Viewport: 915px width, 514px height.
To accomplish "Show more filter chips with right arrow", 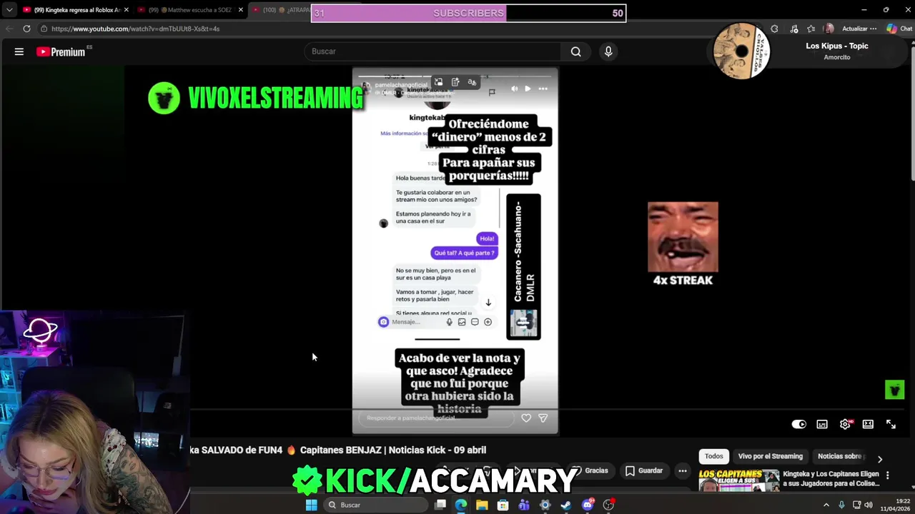I will (x=880, y=459).
